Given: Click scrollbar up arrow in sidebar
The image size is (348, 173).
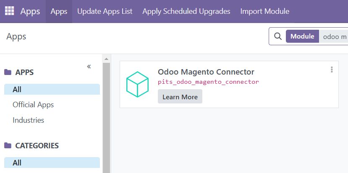Looking at the screenshot, I should coord(106,59).
